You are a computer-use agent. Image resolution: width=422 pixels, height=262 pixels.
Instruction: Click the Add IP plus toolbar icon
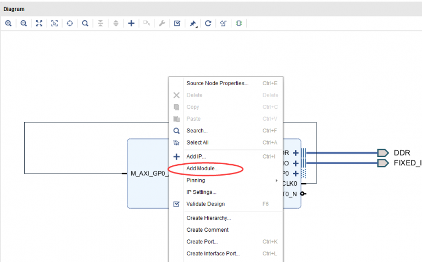click(x=131, y=24)
